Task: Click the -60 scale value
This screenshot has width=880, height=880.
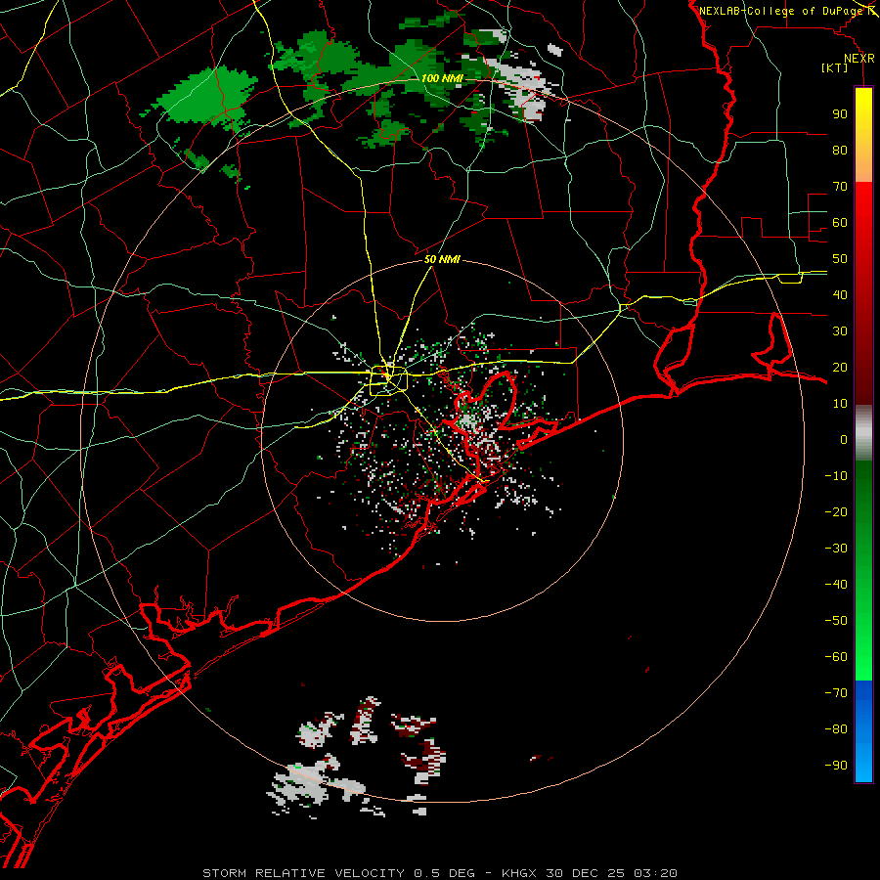Action: tap(836, 657)
